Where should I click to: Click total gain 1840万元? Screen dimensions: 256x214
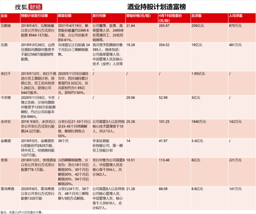(x=199, y=122)
